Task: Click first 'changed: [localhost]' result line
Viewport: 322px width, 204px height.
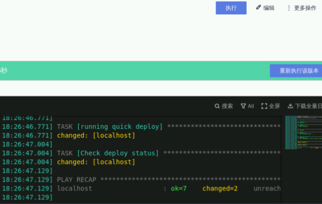Action: coord(96,135)
